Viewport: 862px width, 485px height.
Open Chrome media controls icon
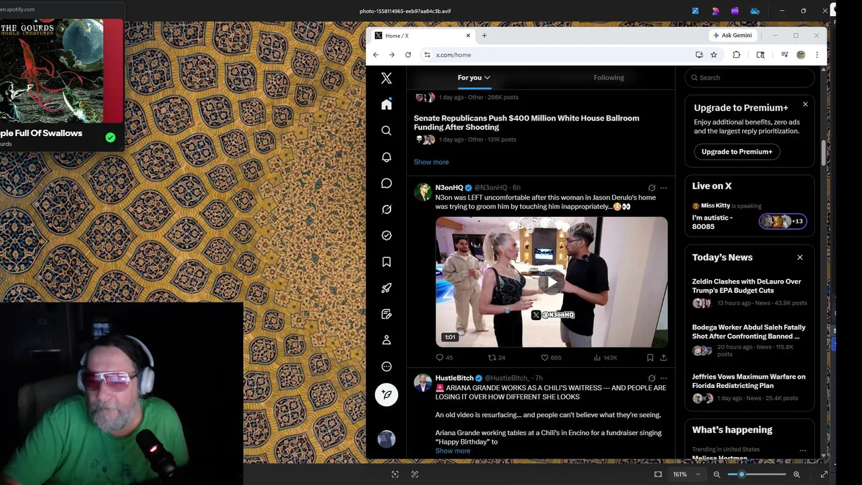[x=785, y=55]
